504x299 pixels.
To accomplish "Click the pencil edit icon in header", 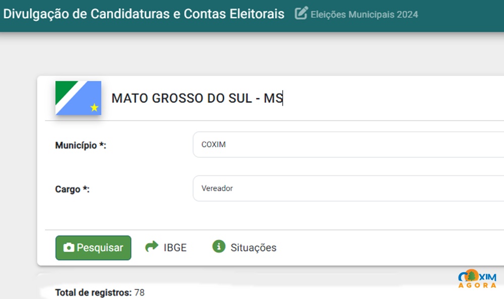I will (301, 14).
